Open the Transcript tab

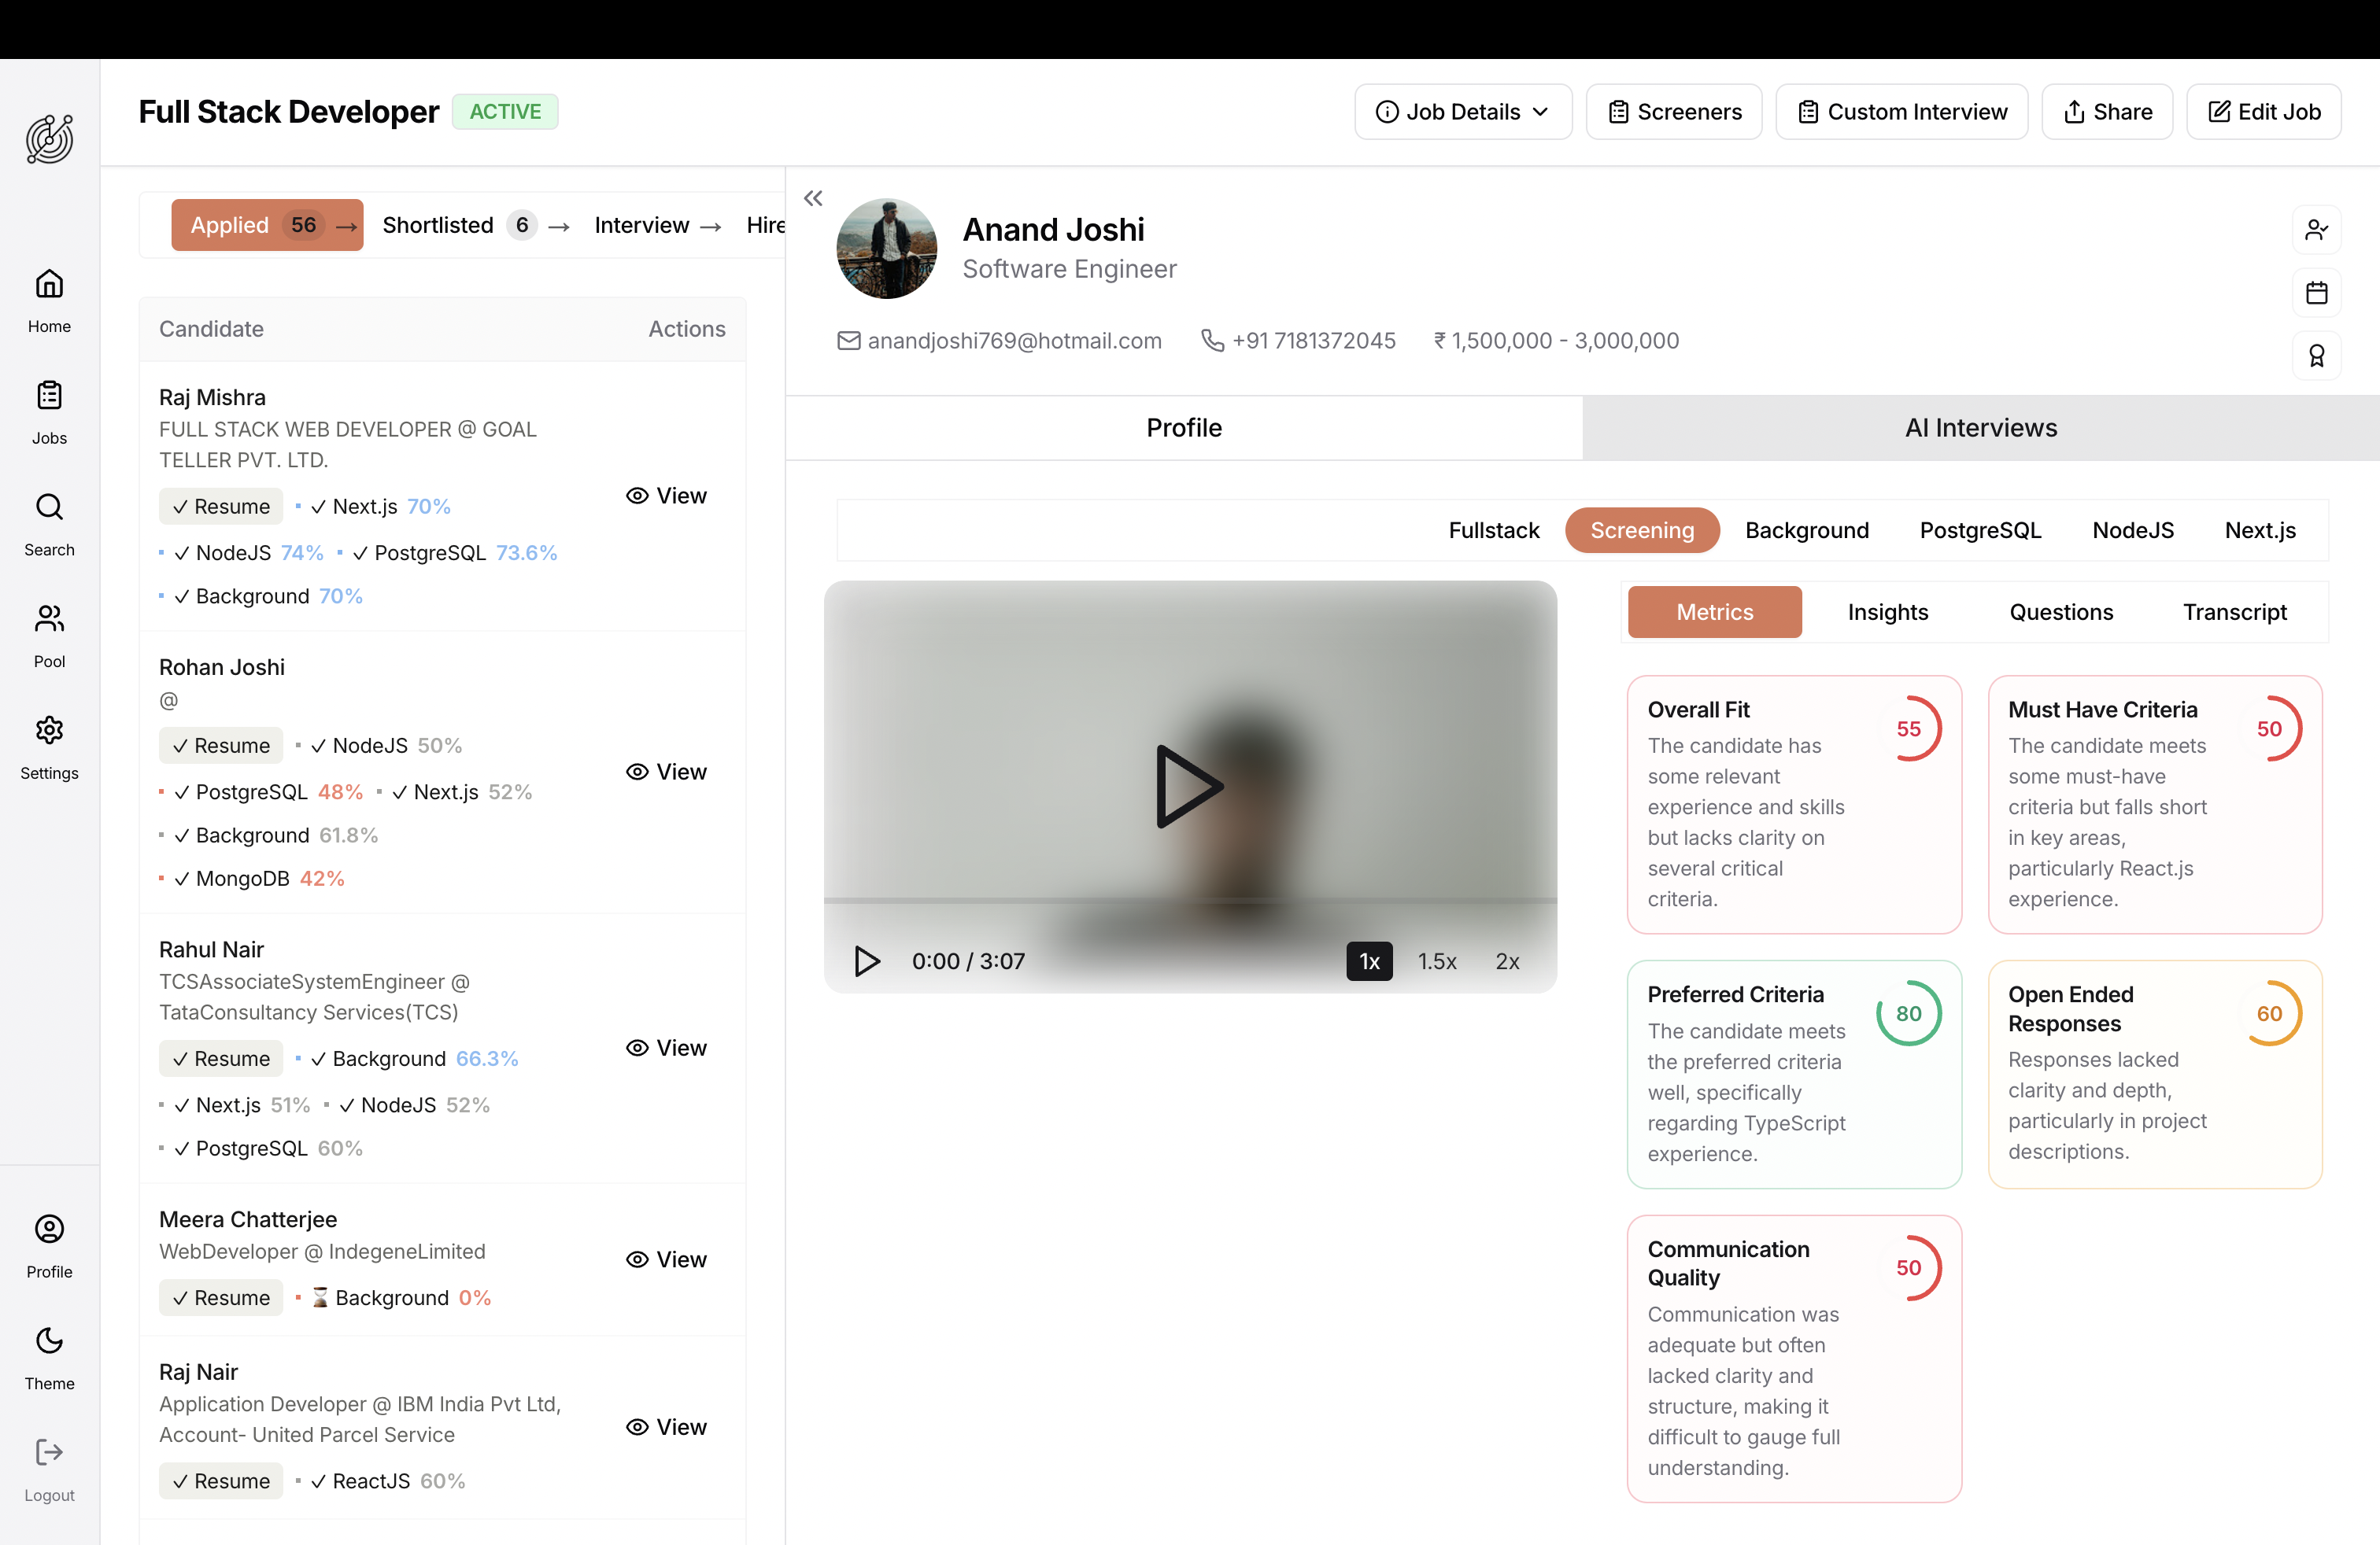click(x=2233, y=611)
